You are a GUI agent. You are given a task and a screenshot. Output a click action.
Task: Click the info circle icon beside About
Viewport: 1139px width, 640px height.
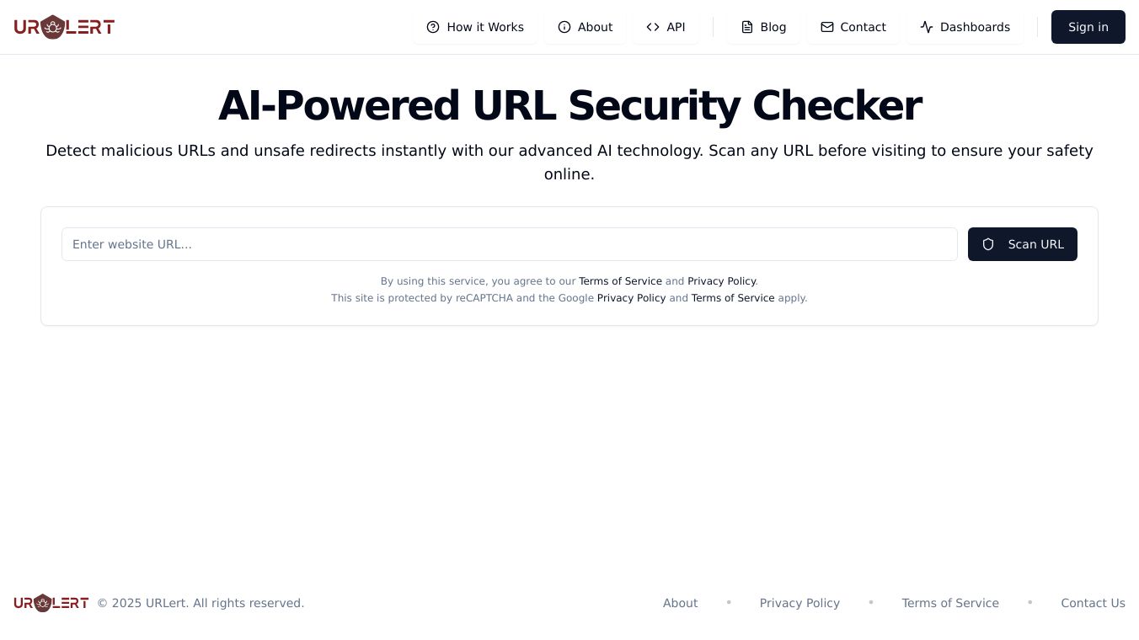(564, 27)
